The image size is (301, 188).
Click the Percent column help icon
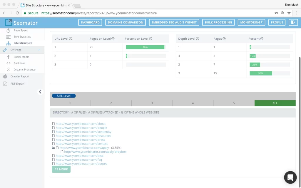point(262,38)
